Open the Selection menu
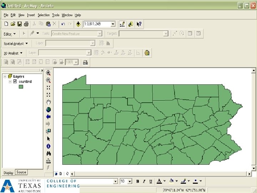 click(44, 15)
